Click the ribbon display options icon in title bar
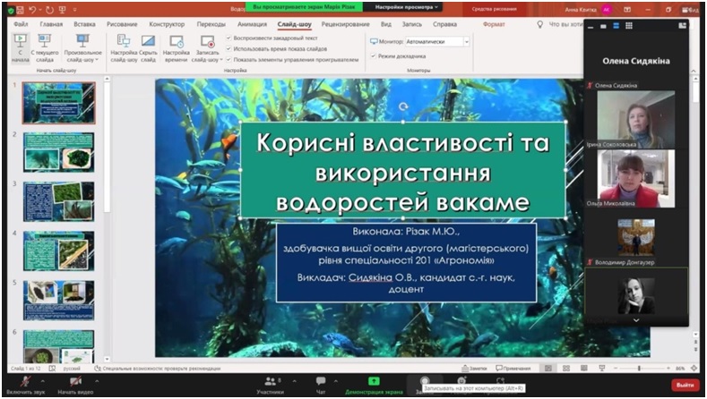Image resolution: width=707 pixels, height=399 pixels. tap(627, 10)
